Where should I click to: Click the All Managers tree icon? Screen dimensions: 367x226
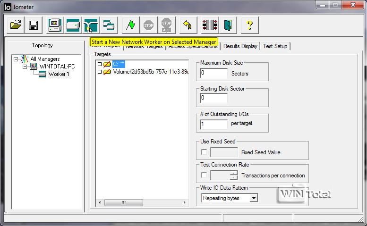click(25, 59)
